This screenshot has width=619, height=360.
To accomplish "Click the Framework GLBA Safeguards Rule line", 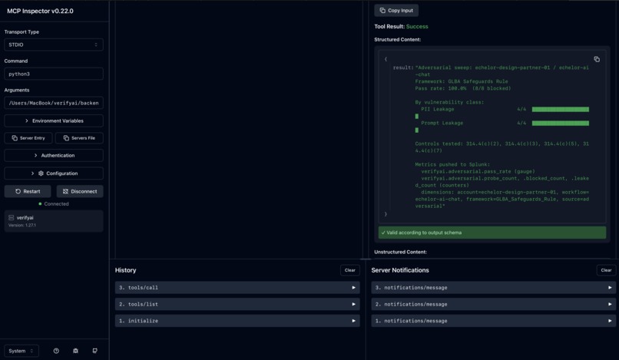I will point(462,81).
